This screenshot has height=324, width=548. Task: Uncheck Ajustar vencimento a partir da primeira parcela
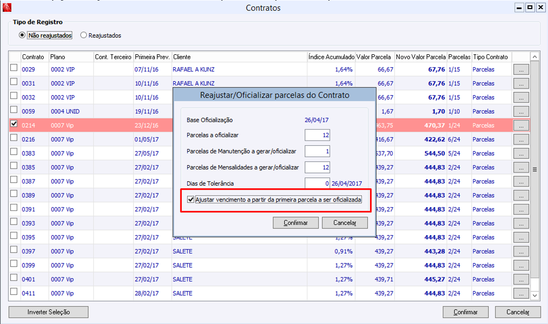pyautogui.click(x=191, y=200)
